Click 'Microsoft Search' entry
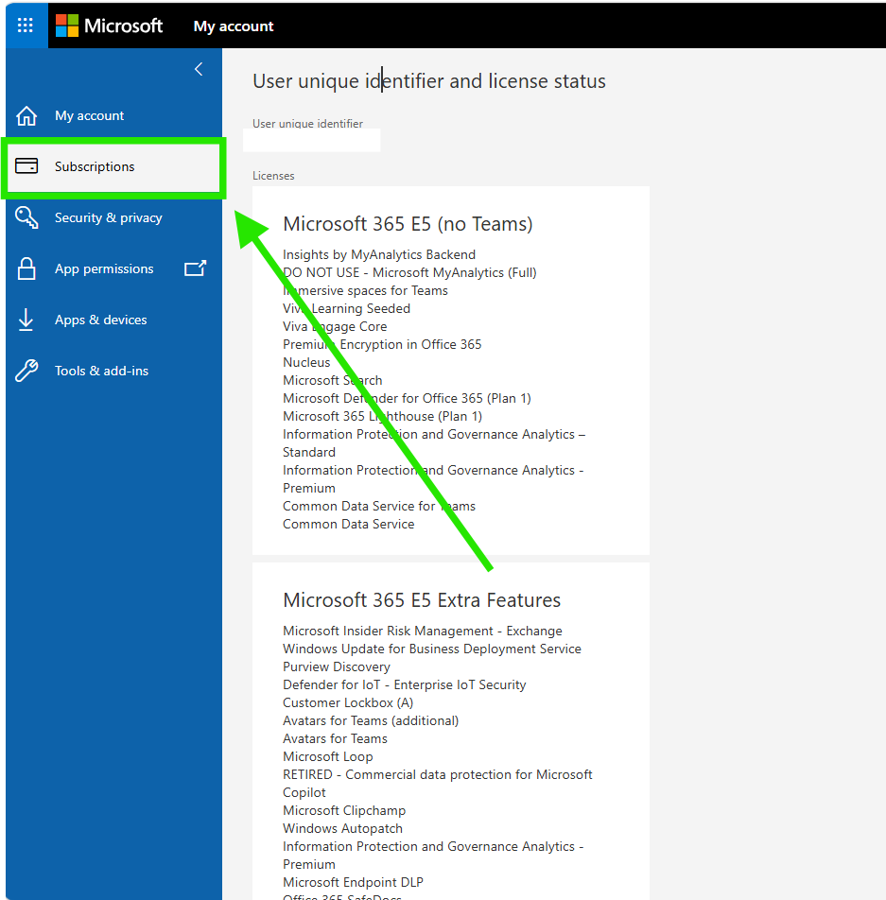 pyautogui.click(x=333, y=380)
